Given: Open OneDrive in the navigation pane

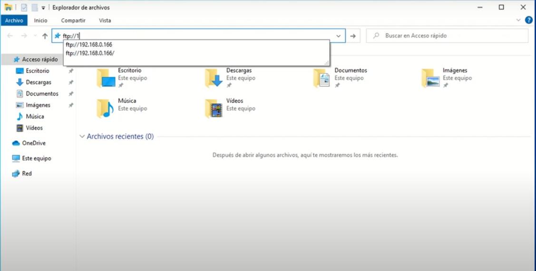Looking at the screenshot, I should coord(33,143).
